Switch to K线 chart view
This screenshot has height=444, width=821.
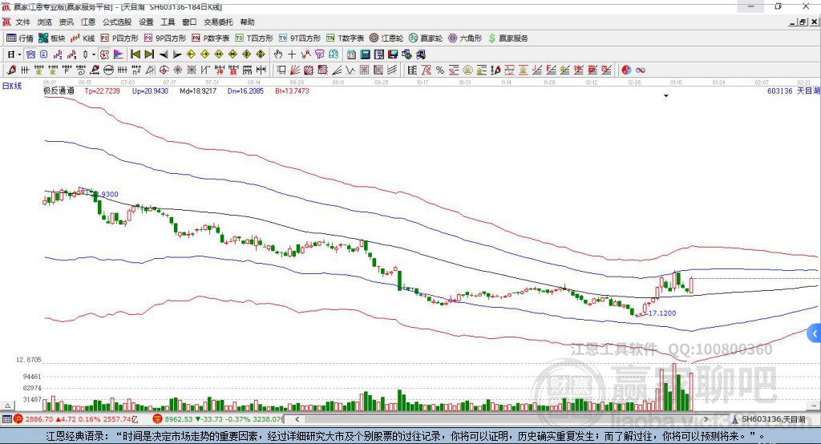click(83, 38)
